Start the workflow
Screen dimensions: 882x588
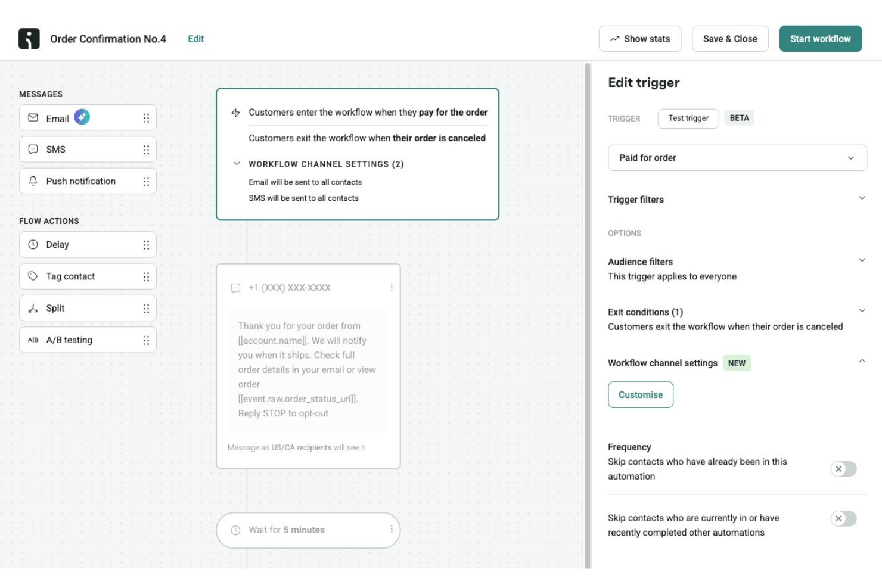pos(821,39)
